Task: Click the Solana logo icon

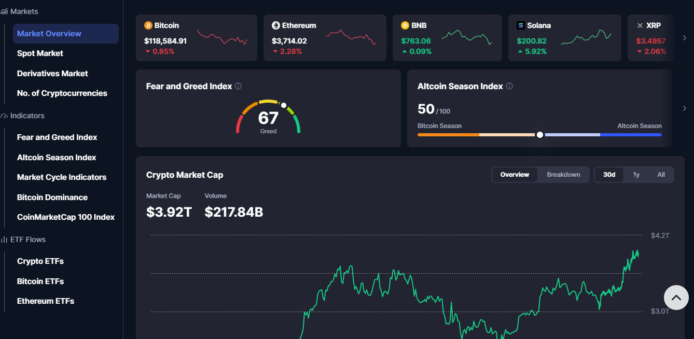Action: coord(521,25)
